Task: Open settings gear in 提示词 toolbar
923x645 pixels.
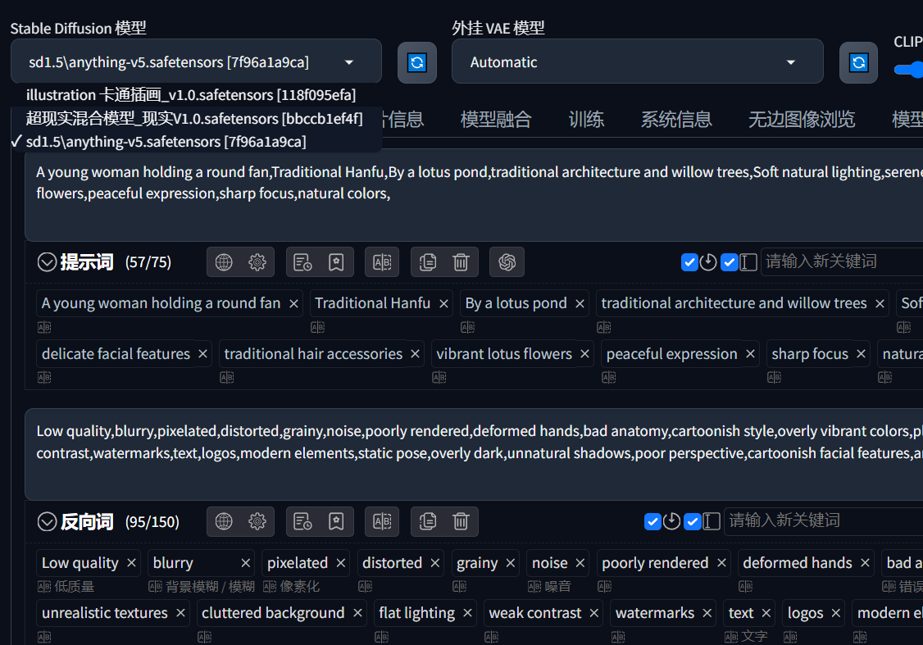Action: (x=257, y=262)
